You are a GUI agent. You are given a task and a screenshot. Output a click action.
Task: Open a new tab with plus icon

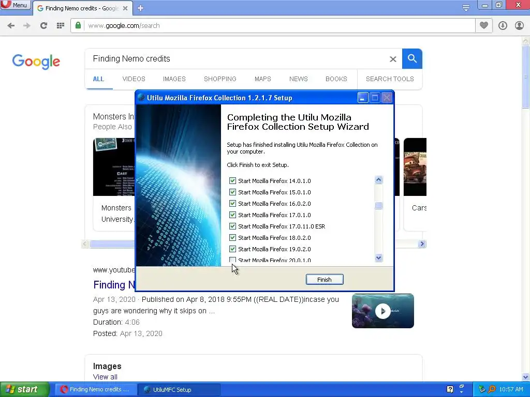click(141, 8)
